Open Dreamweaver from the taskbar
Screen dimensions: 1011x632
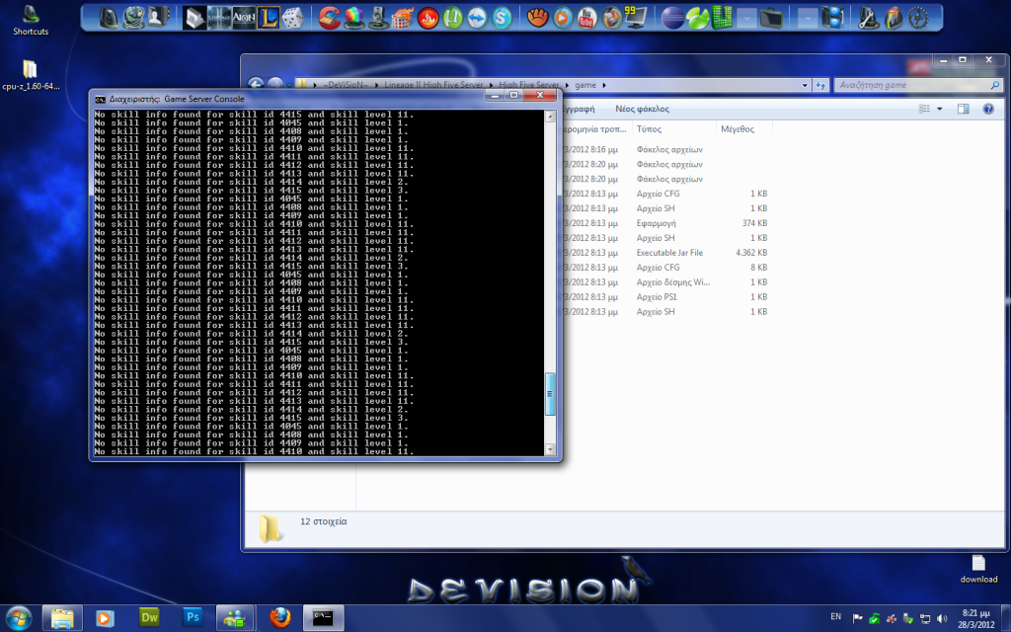click(150, 617)
